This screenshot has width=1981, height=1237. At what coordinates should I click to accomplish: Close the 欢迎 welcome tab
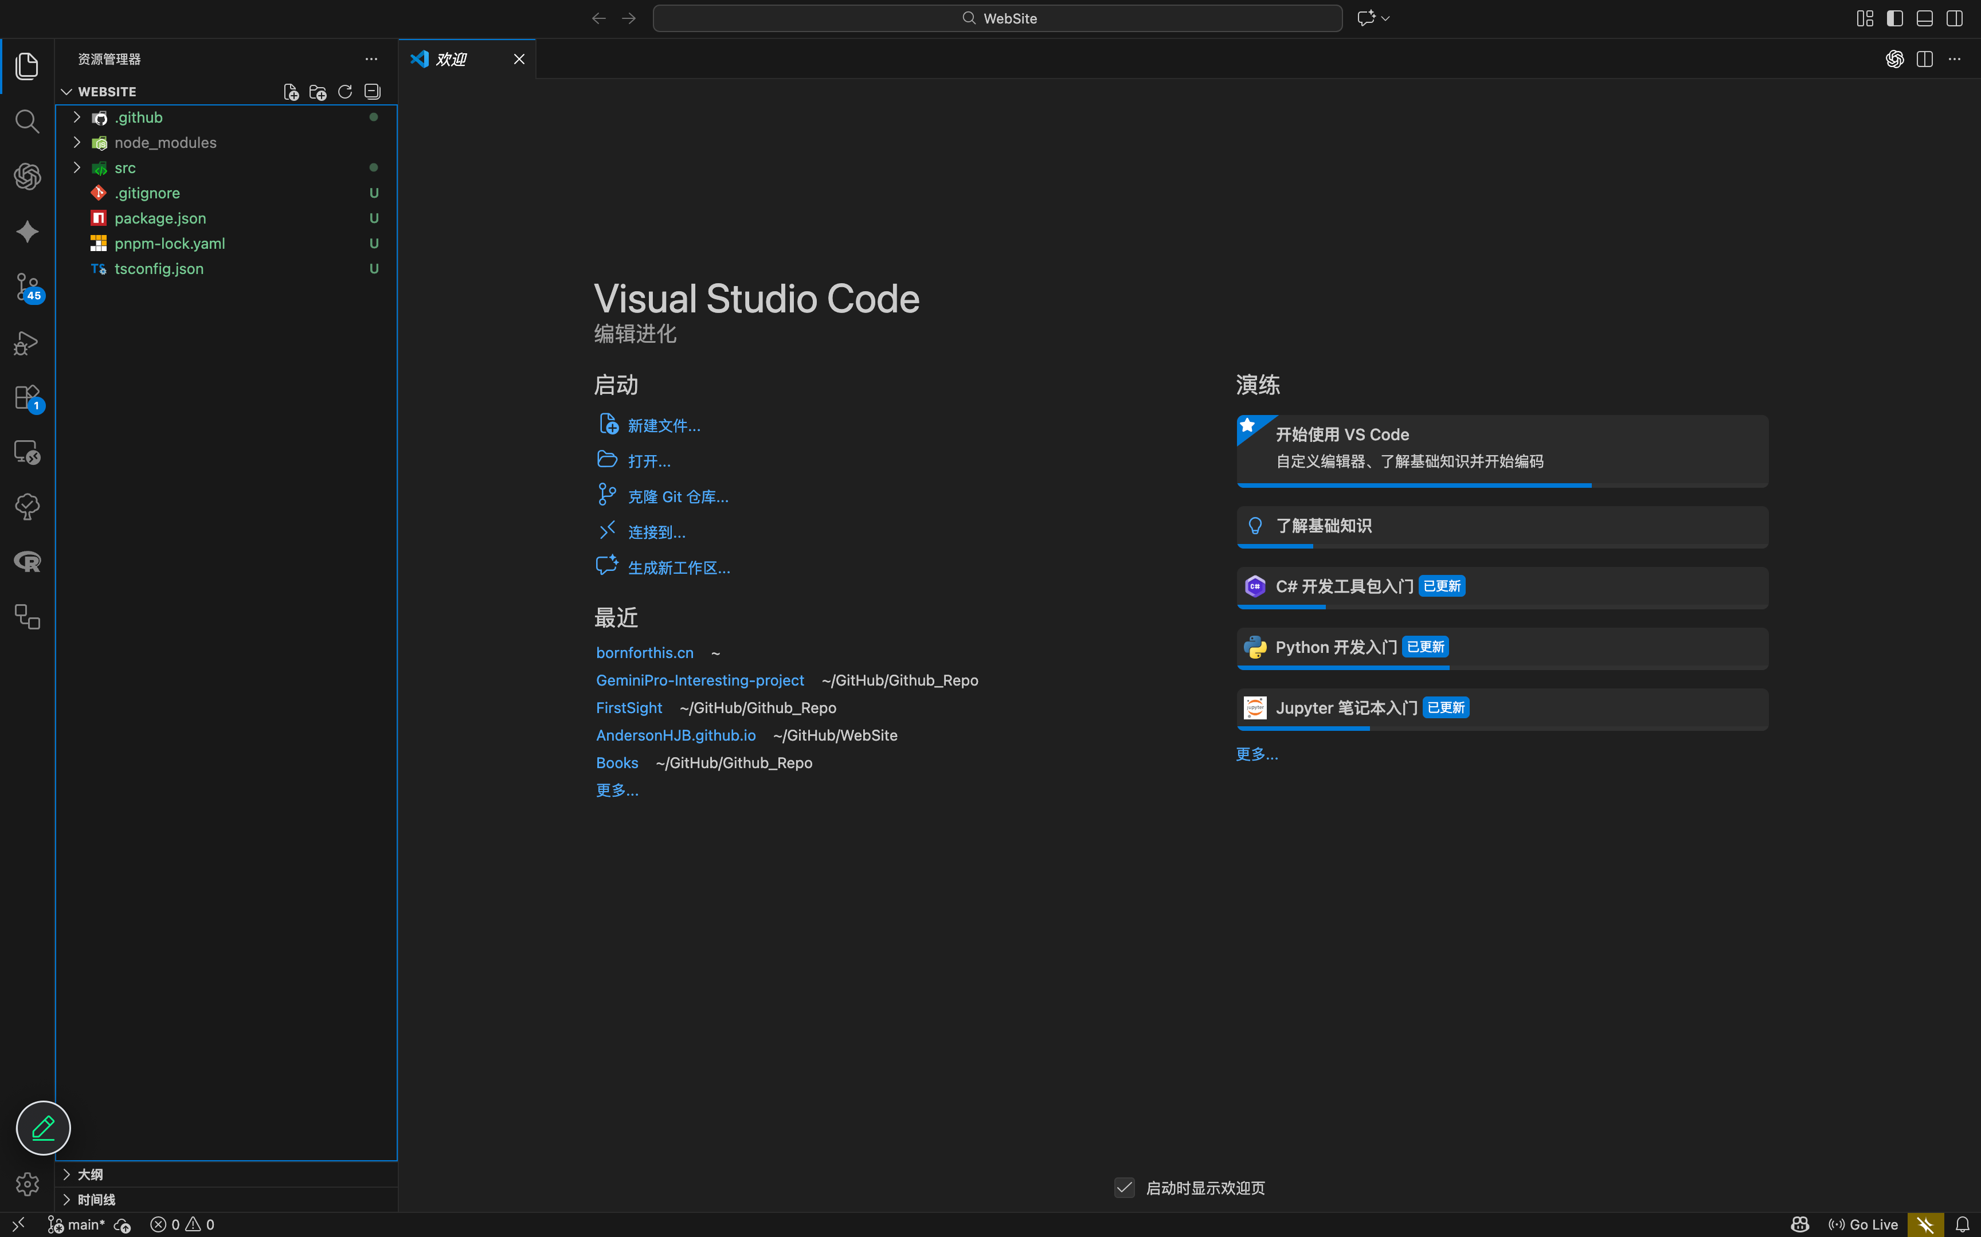pyautogui.click(x=519, y=59)
